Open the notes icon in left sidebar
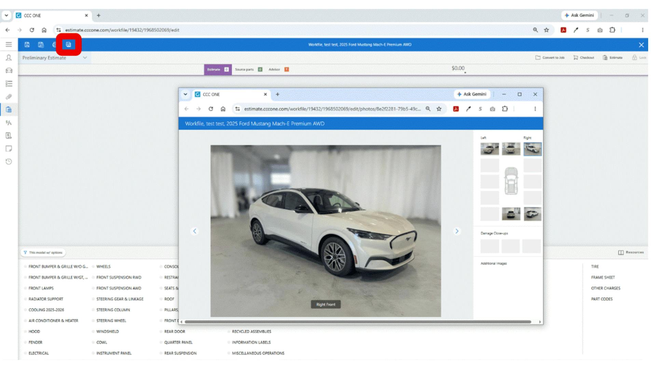Image resolution: width=656 pixels, height=369 pixels. click(9, 149)
